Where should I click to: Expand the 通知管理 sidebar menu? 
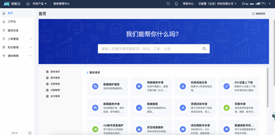30,56
